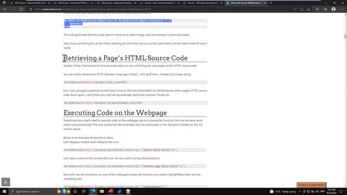Open the read aloud icon in address bar
Screen dimensions: 347x195
coord(295,9)
